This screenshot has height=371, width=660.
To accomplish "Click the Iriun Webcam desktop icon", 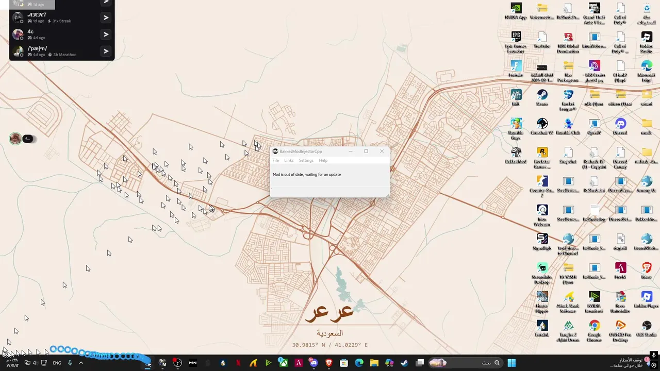I will click(542, 216).
